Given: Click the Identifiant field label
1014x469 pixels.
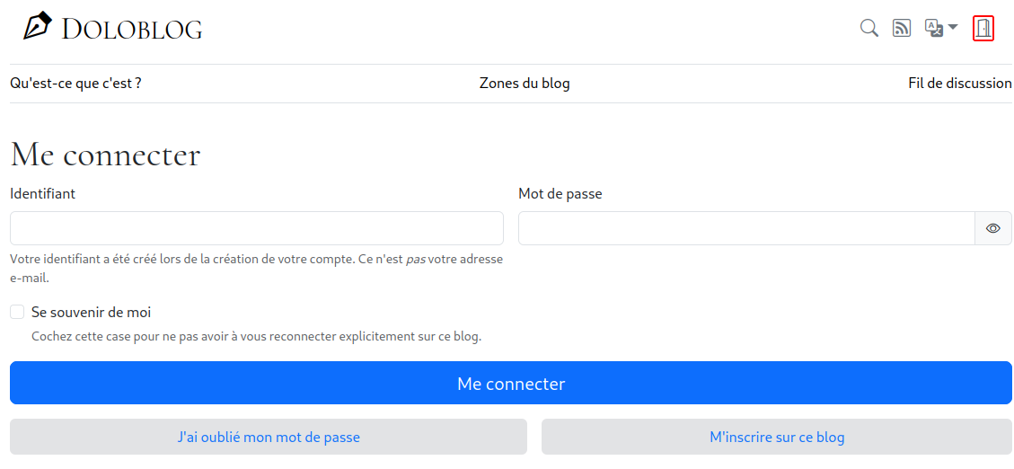Looking at the screenshot, I should tap(43, 193).
